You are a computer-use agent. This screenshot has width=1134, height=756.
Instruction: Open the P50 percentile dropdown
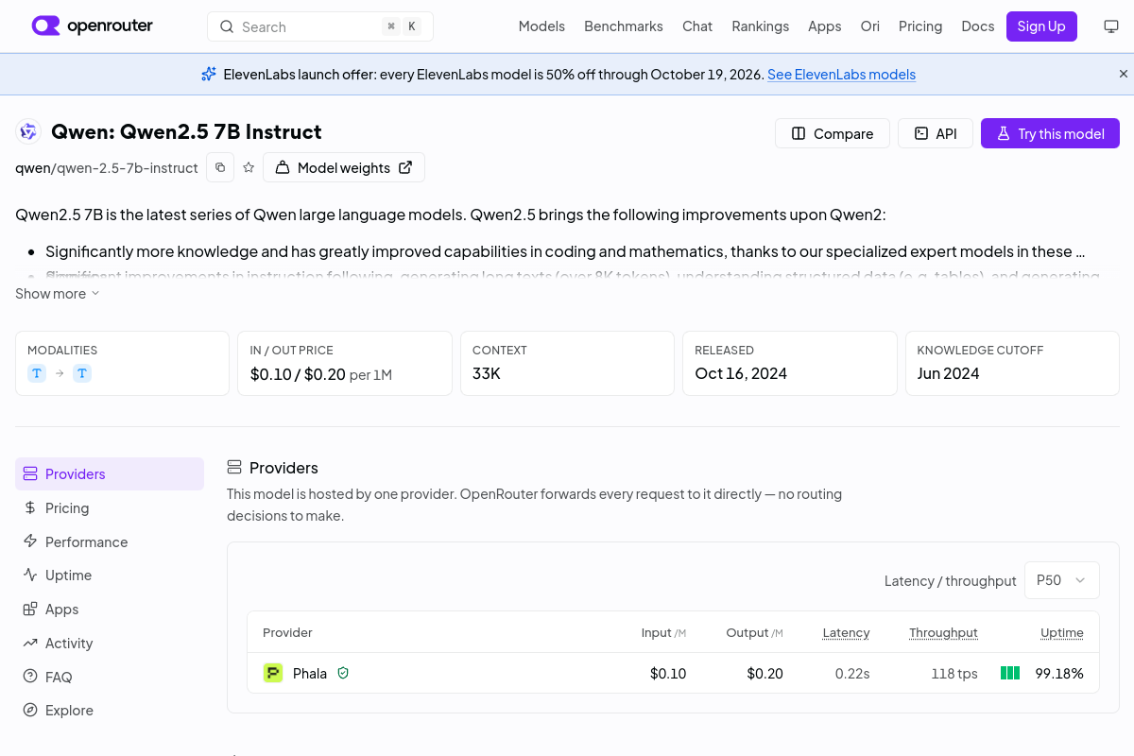pos(1062,580)
